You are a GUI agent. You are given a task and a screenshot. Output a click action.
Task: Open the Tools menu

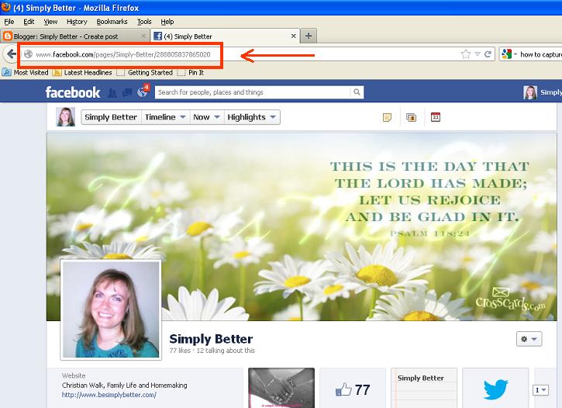point(144,22)
